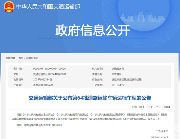The width and height of the screenshot is (180, 139).
Task: Set font size to 小
Action: 157,107
